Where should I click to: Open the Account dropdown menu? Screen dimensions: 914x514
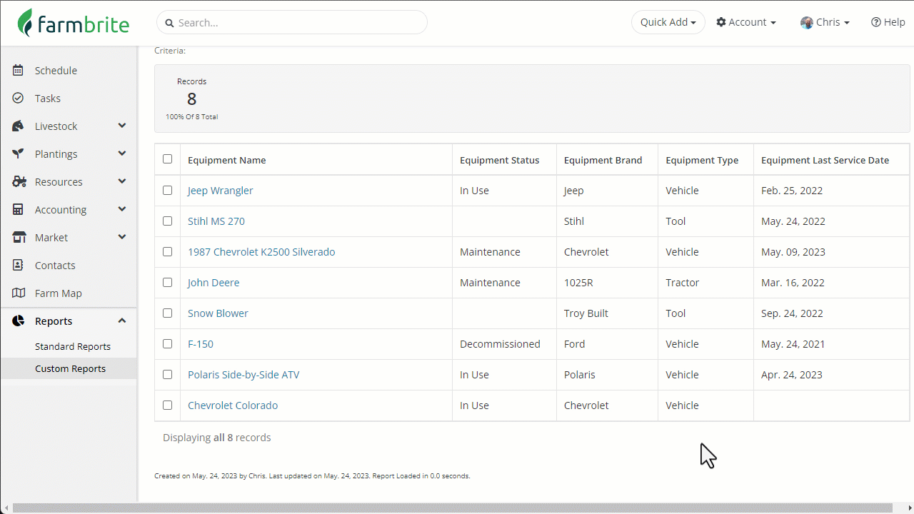[x=746, y=22]
